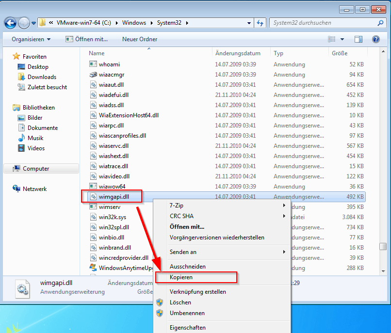
Task: Select the wiaservc.dll file icon
Action: pyautogui.click(x=93, y=146)
